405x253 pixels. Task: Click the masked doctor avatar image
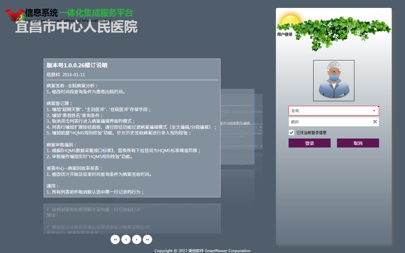(333, 81)
